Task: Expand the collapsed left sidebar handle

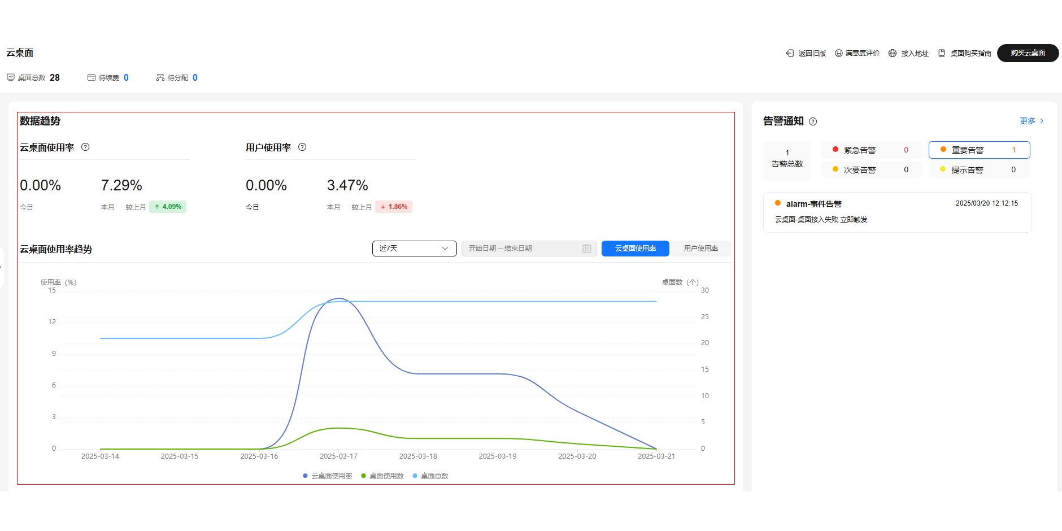Action: click(x=2, y=267)
